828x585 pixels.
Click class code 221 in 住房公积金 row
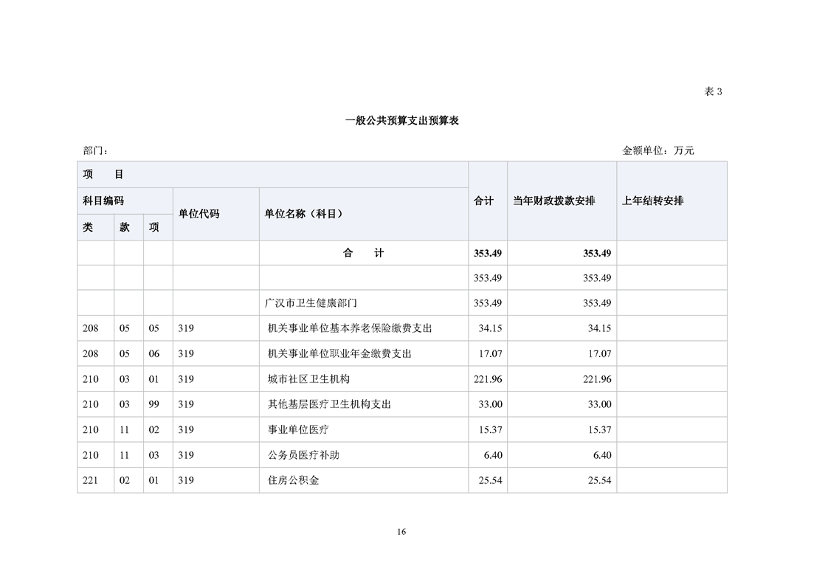[91, 480]
